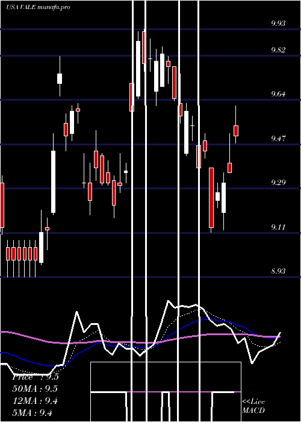Click the '<<Live MACD' label
The image size is (301, 422).
[x=253, y=406]
